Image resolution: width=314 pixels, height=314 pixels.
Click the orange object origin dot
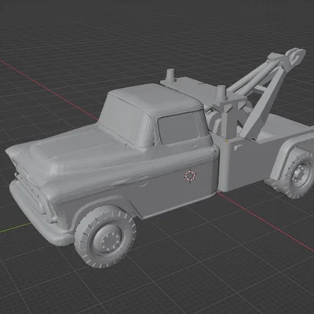227,141
